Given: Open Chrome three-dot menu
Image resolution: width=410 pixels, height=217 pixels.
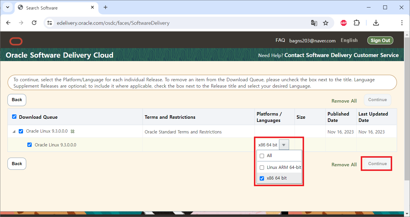Looking at the screenshot, I should (402, 23).
